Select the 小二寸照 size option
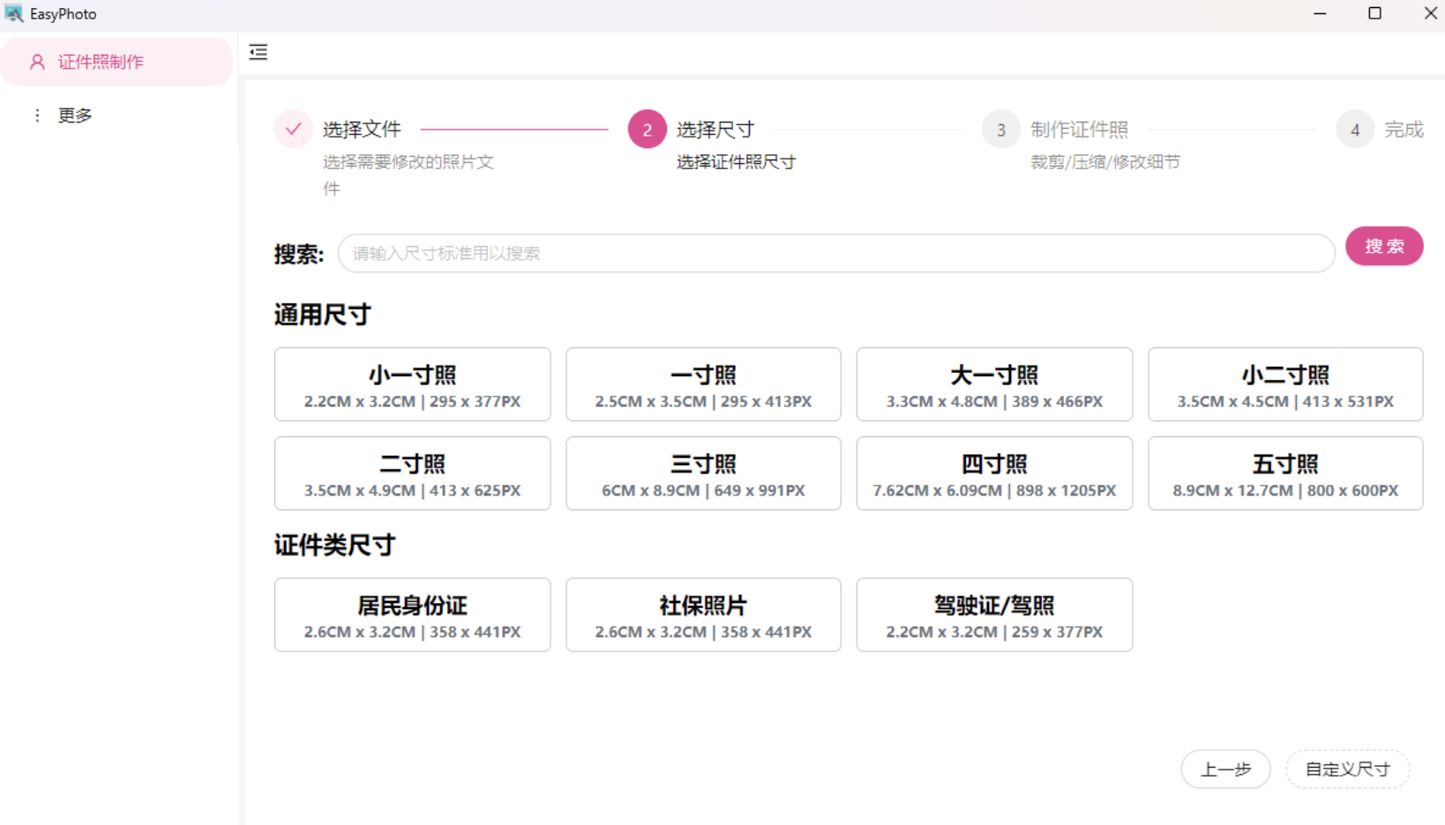Image resolution: width=1445 pixels, height=825 pixels. [1284, 384]
